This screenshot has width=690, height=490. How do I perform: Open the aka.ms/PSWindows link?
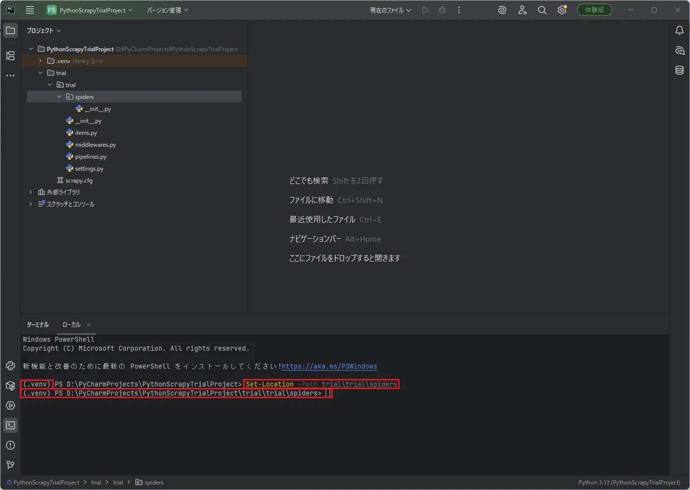pos(329,367)
